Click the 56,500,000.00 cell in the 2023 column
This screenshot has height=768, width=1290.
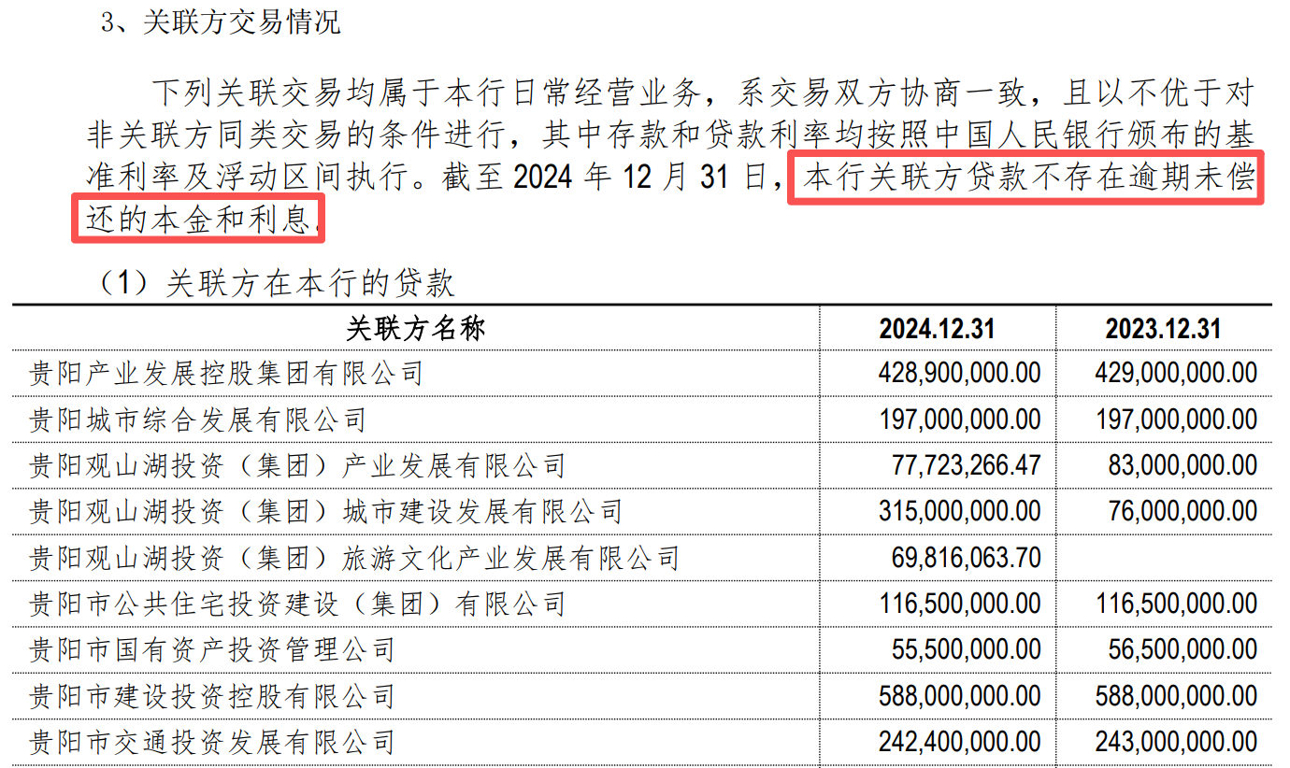(x=1182, y=649)
